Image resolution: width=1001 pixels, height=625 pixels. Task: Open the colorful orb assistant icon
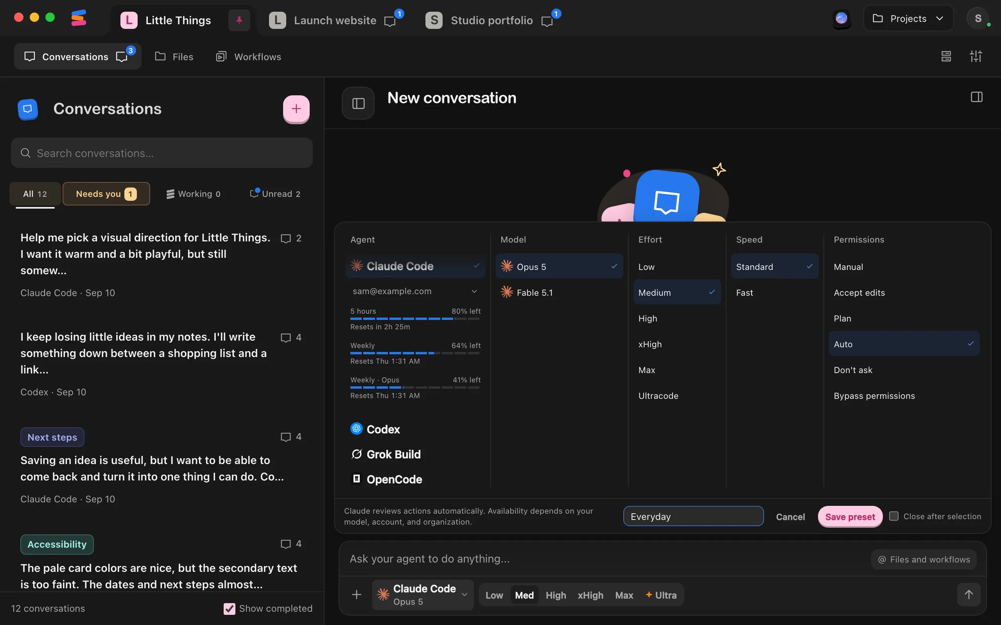pos(841,19)
